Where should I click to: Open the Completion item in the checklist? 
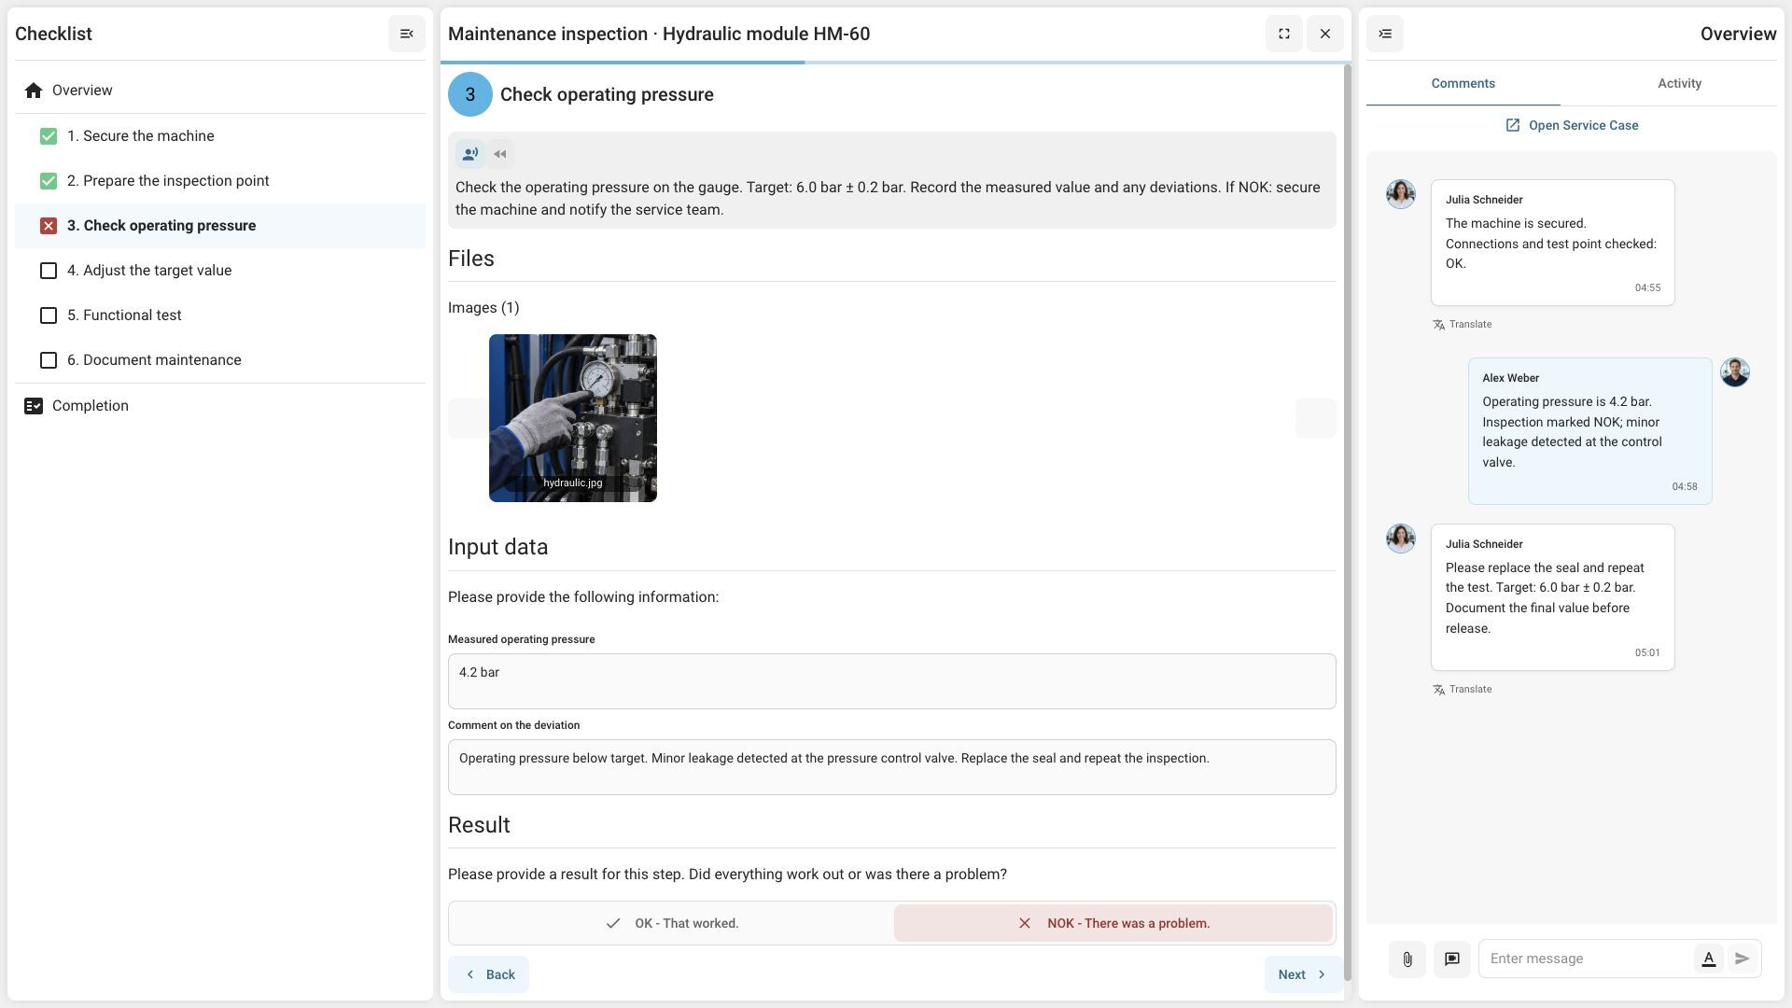click(x=220, y=406)
